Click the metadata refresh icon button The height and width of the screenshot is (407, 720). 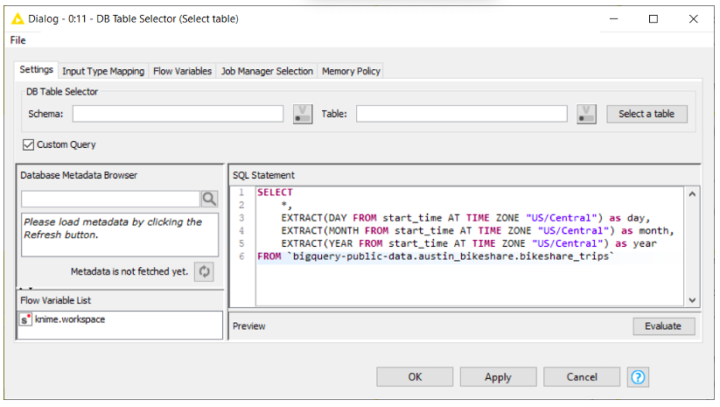pos(205,271)
